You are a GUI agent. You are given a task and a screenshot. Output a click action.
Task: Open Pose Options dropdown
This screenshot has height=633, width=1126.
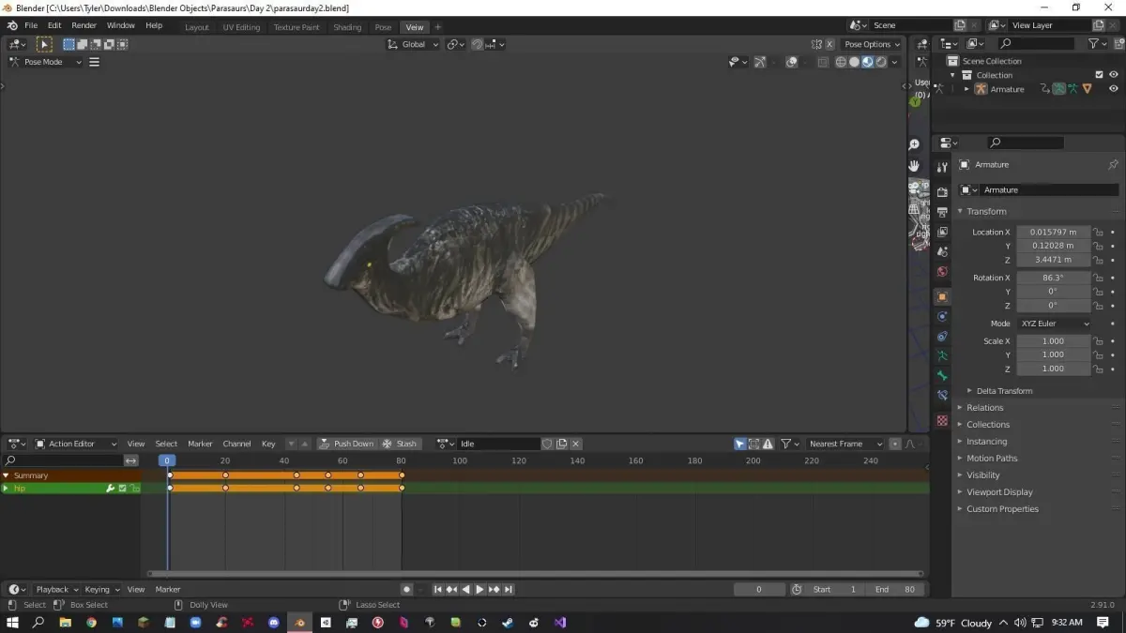[x=872, y=44]
